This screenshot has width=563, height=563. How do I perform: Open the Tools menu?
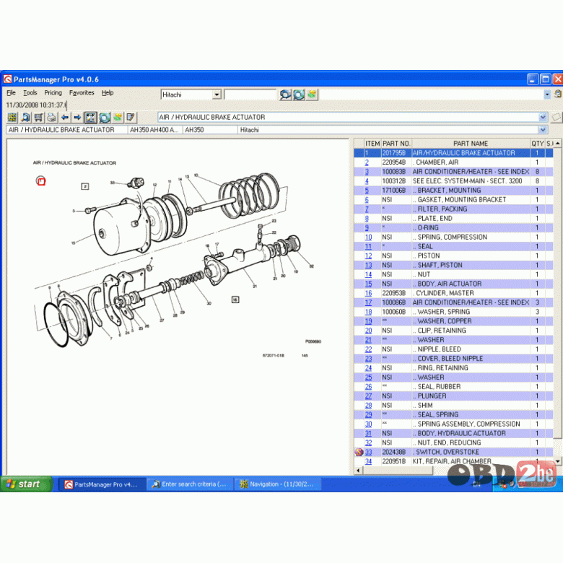pyautogui.click(x=30, y=92)
